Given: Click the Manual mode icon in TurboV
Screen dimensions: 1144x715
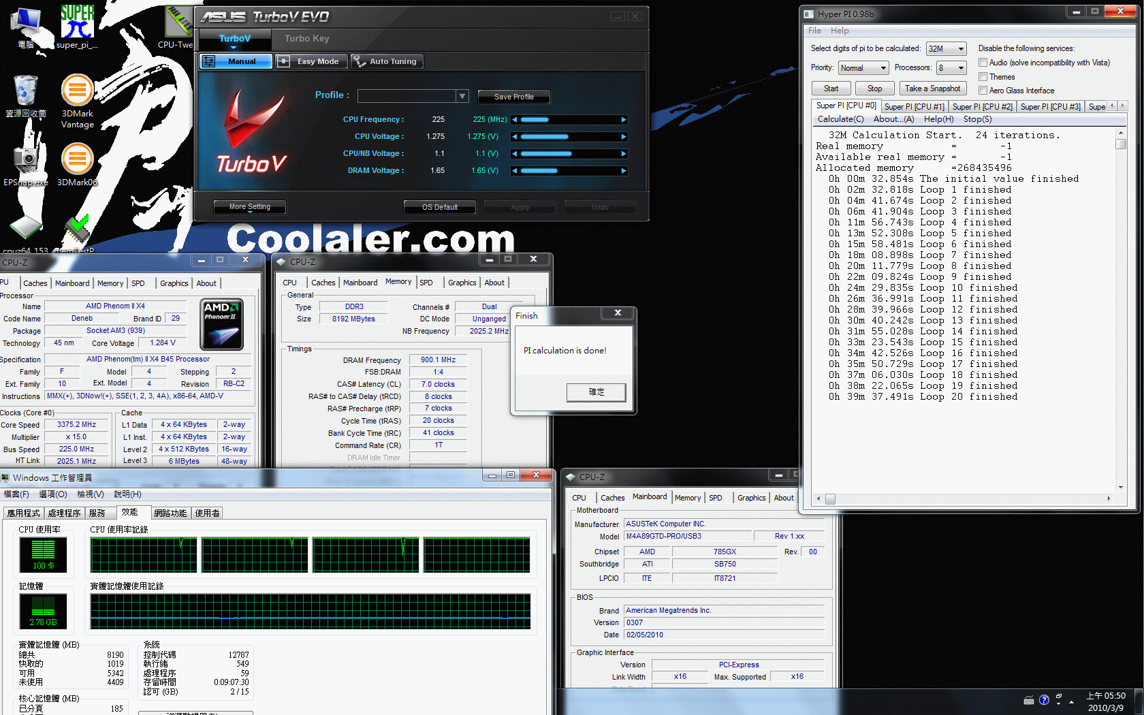Looking at the screenshot, I should [x=209, y=61].
